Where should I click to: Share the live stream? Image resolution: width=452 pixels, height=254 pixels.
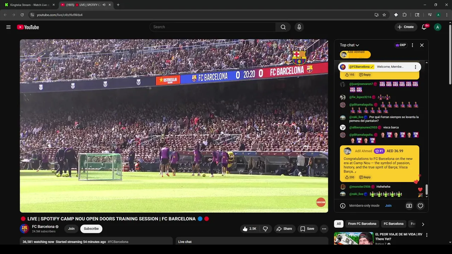284,229
